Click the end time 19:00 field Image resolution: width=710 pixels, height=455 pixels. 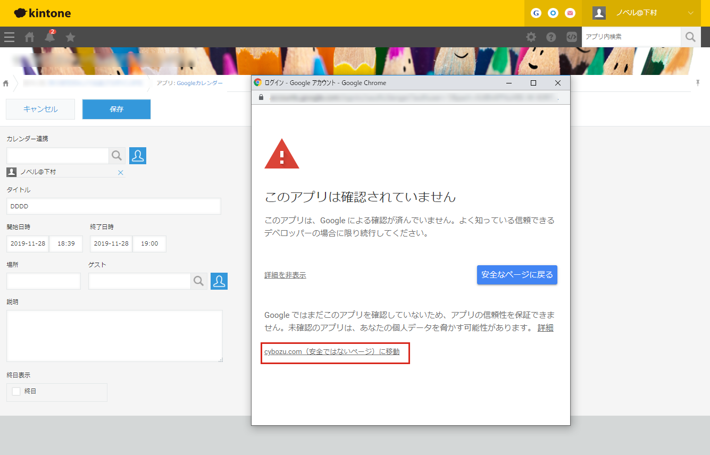(x=149, y=243)
